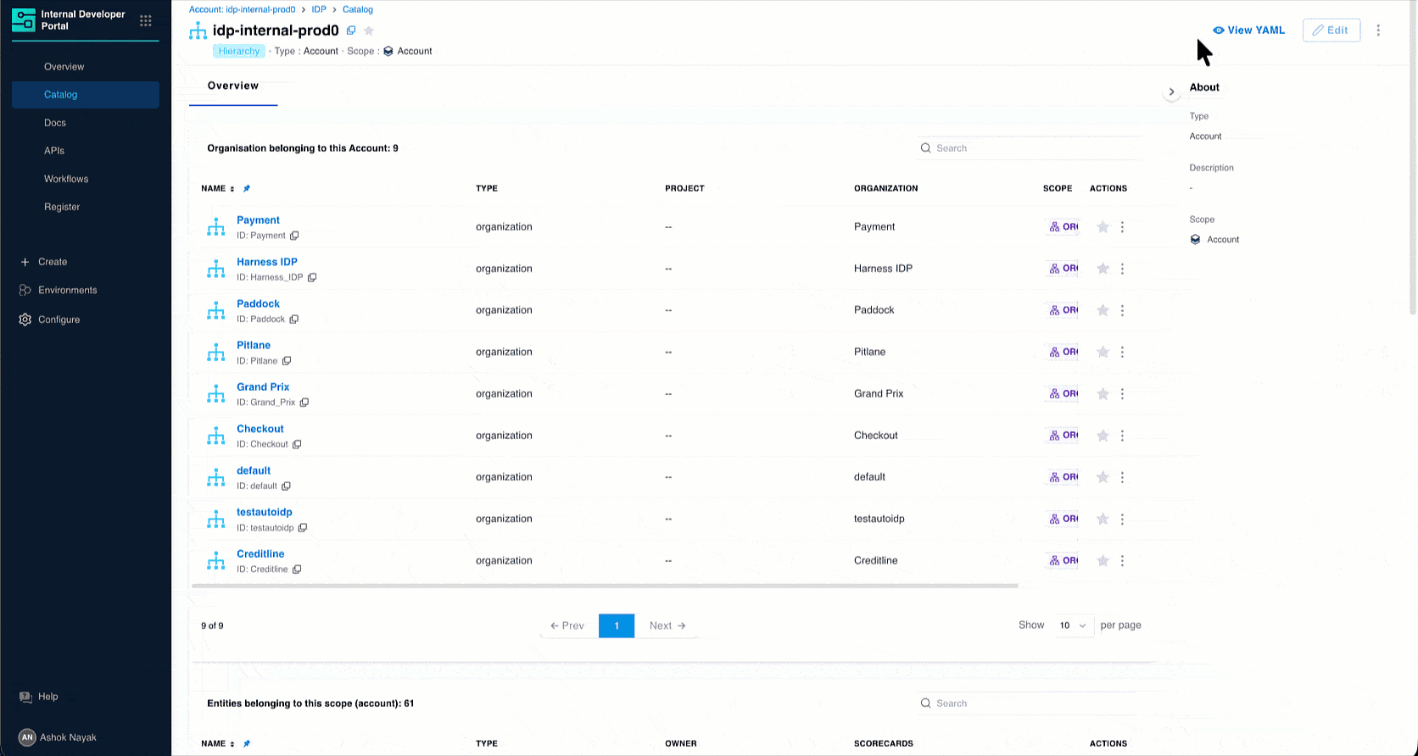Open the module switcher grid icon
This screenshot has height=756, width=1418.
[146, 20]
